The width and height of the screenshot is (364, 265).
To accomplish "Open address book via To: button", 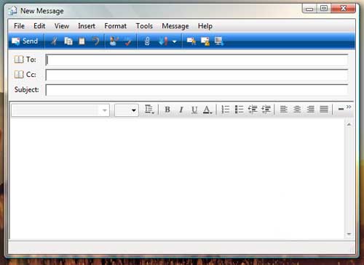I will tap(25, 60).
